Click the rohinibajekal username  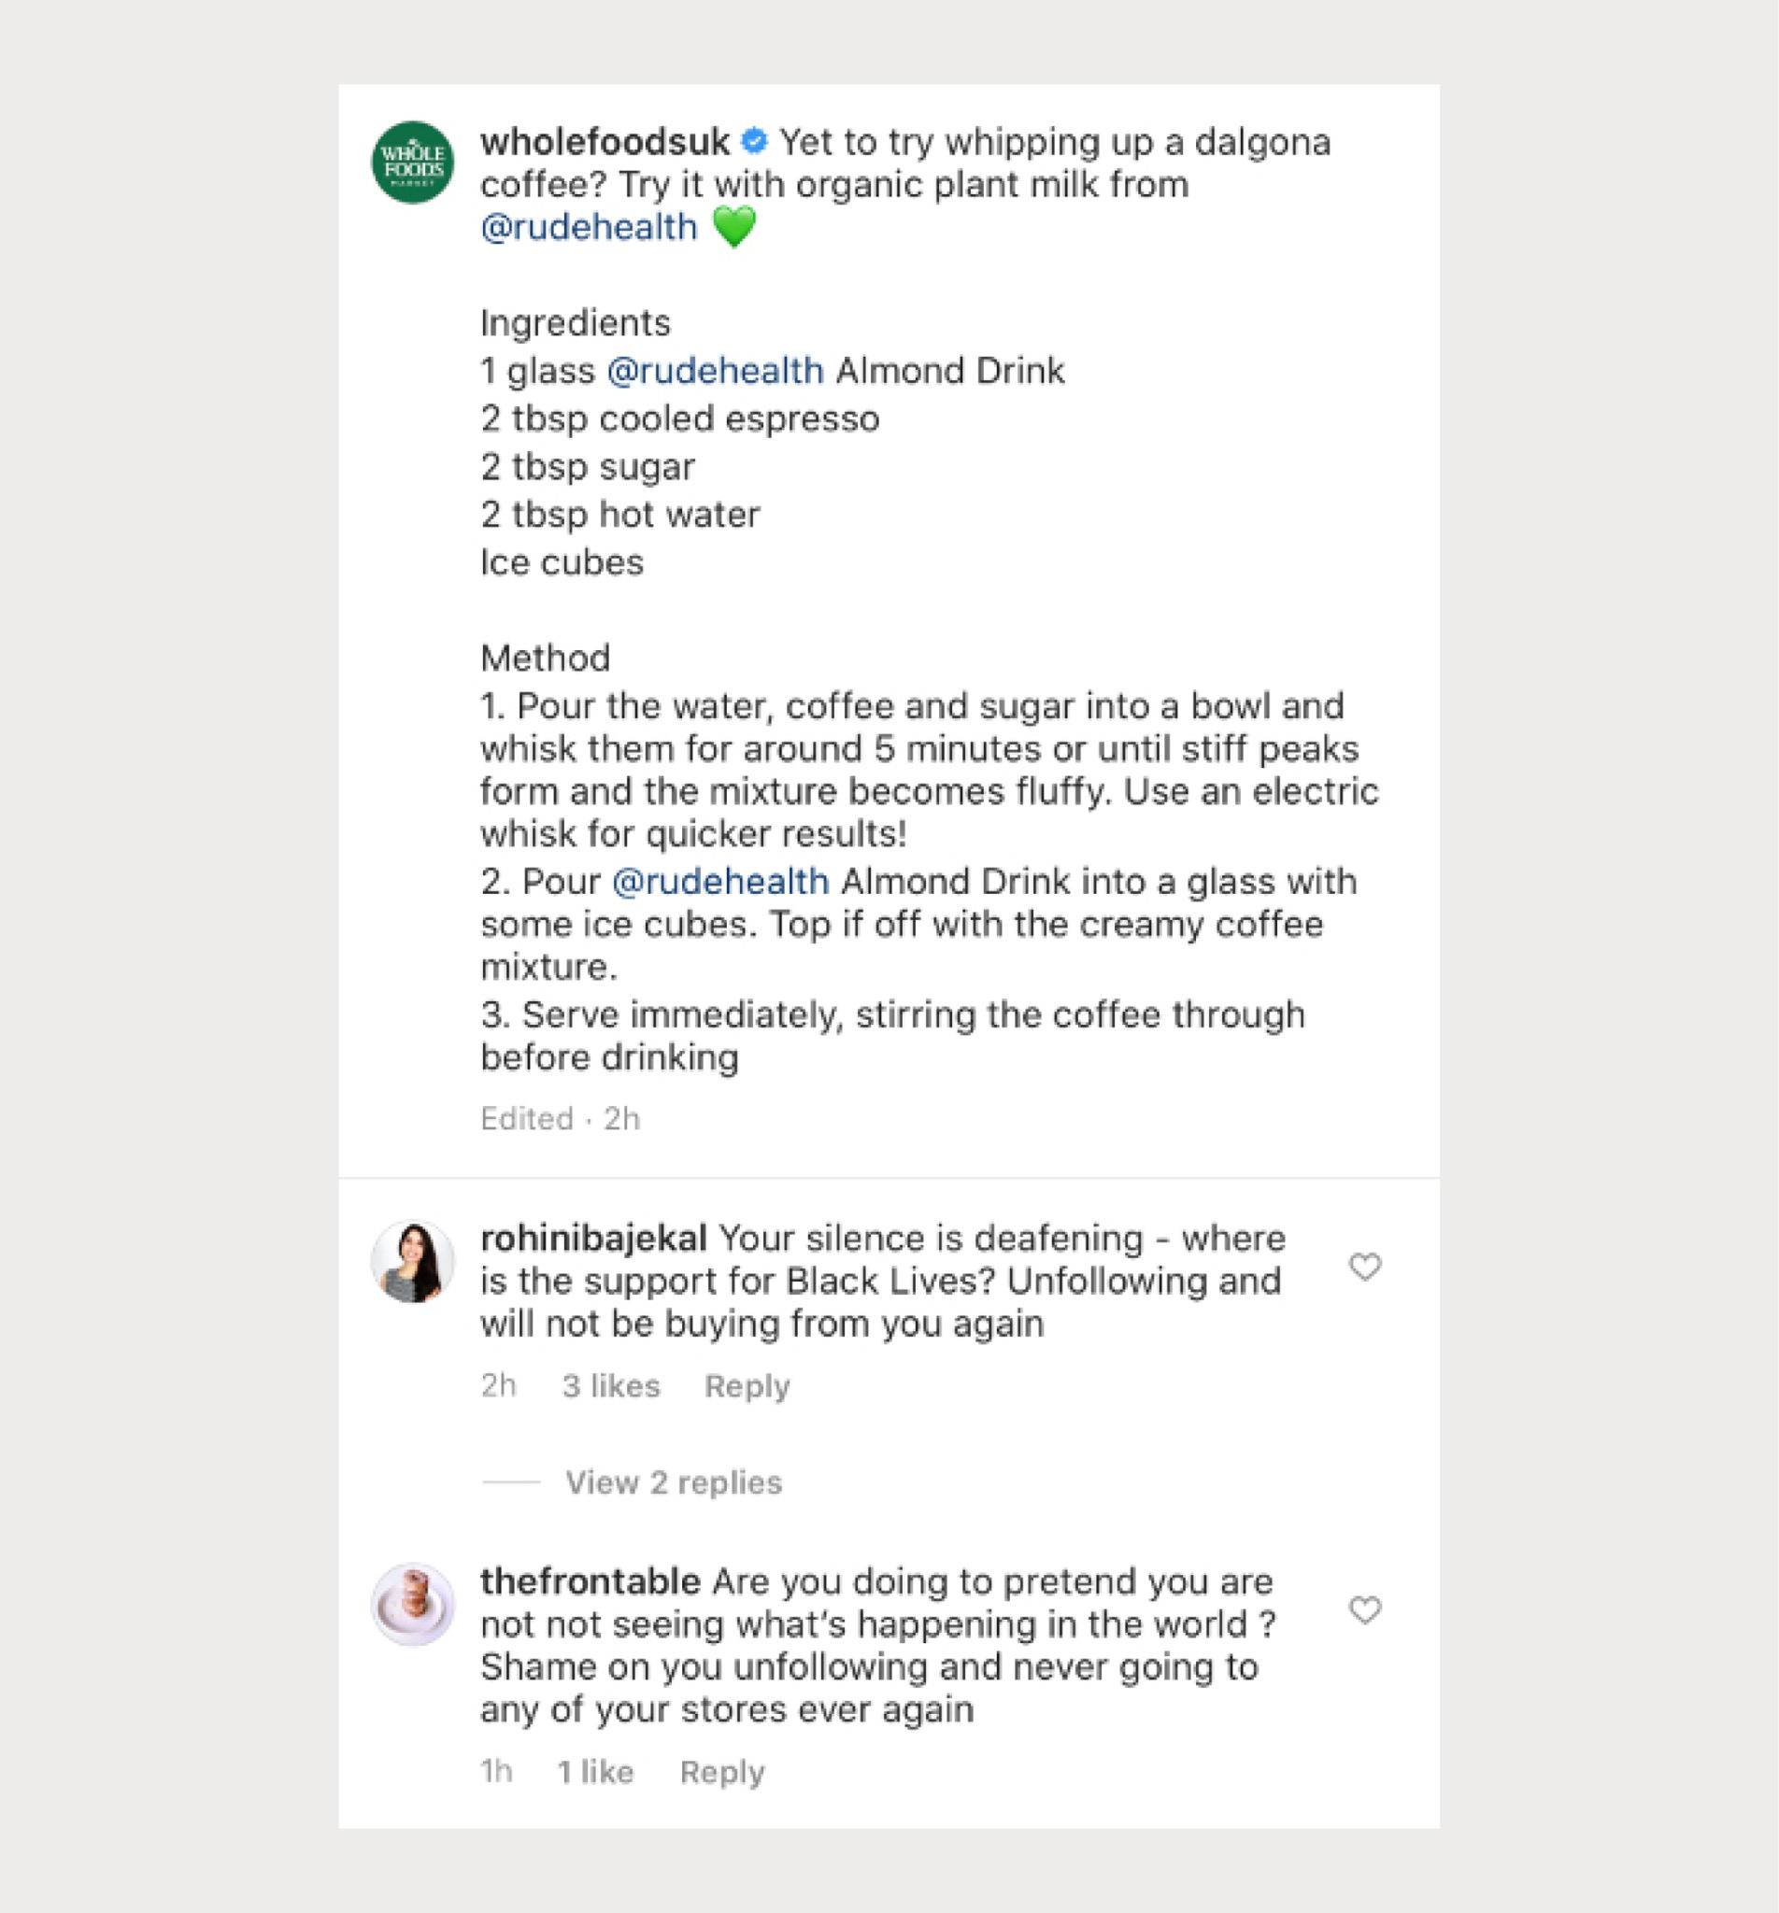(x=594, y=1239)
